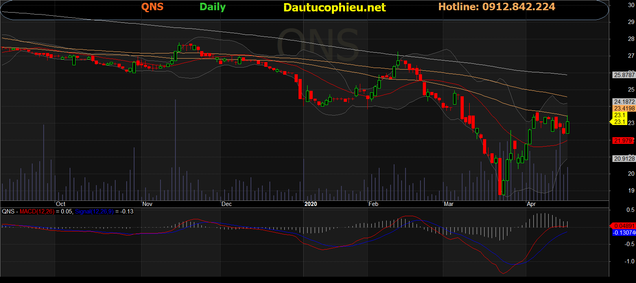Image resolution: width=636 pixels, height=283 pixels.
Task: Click the blue -0.13074 signal value marker
Action: point(624,232)
